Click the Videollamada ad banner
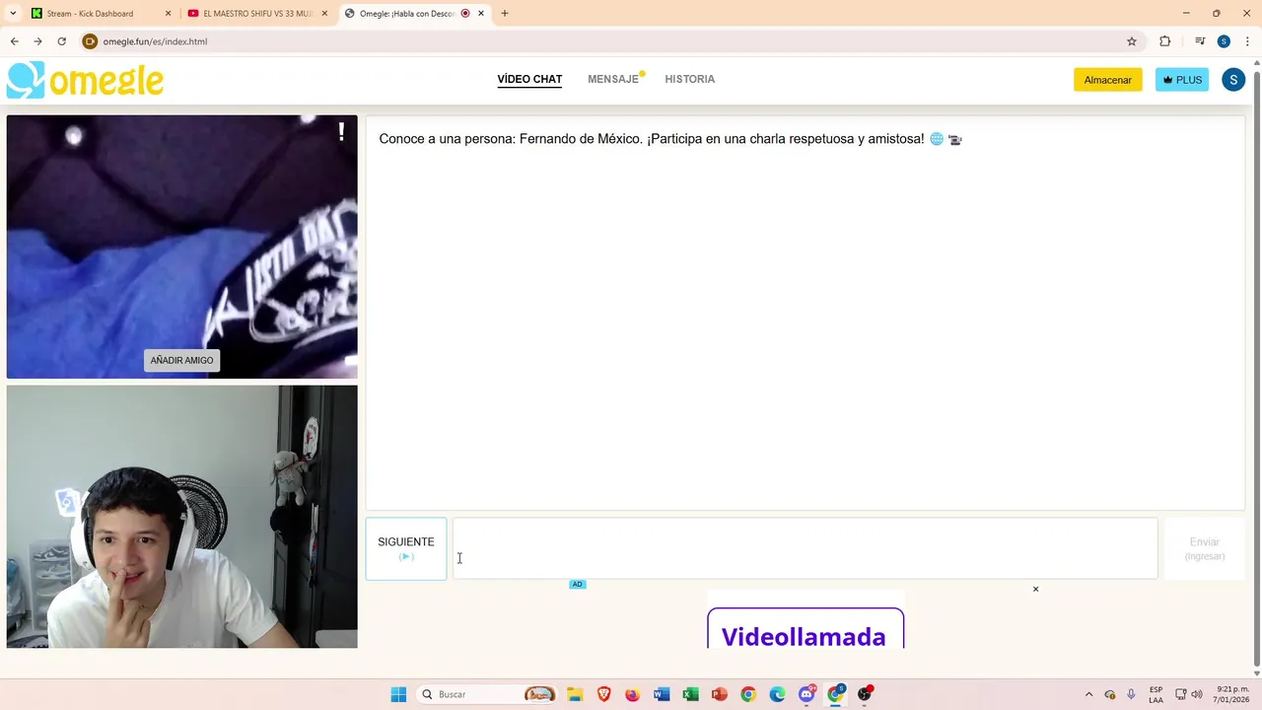 coord(806,628)
